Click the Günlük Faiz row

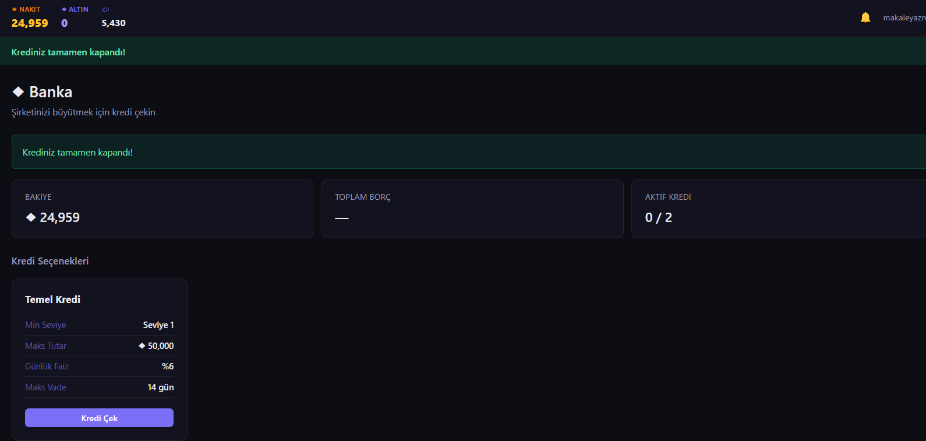[x=99, y=366]
